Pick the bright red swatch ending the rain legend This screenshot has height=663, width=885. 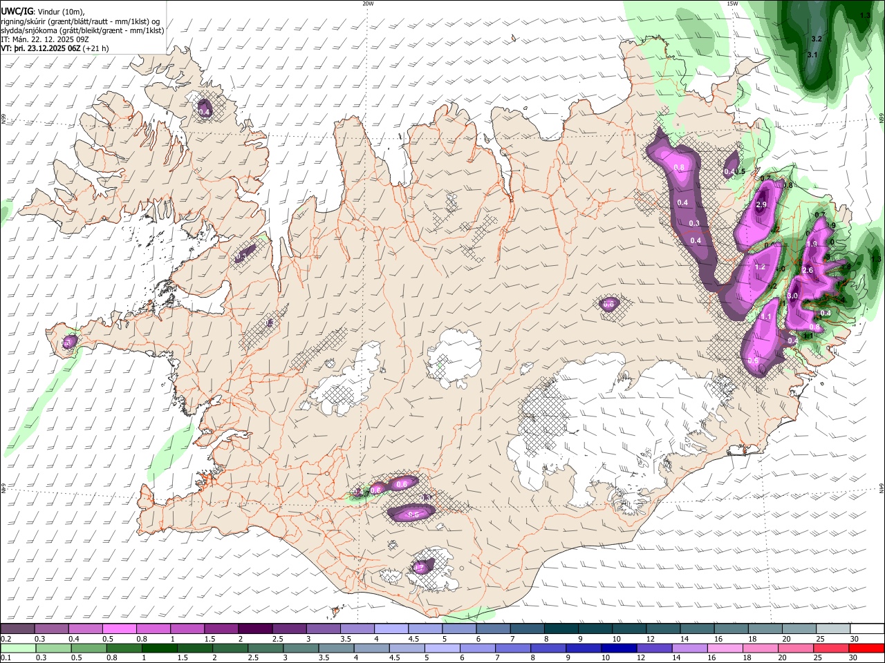point(867,648)
